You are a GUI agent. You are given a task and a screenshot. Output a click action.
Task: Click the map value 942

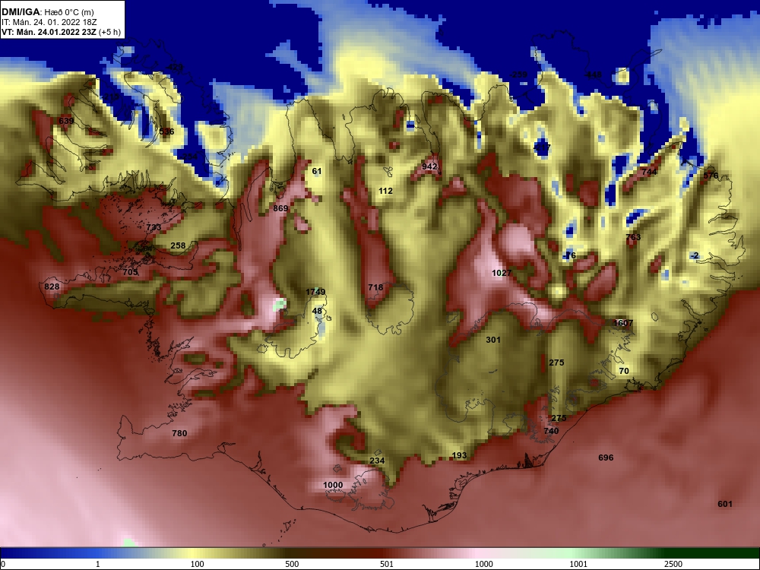point(429,166)
